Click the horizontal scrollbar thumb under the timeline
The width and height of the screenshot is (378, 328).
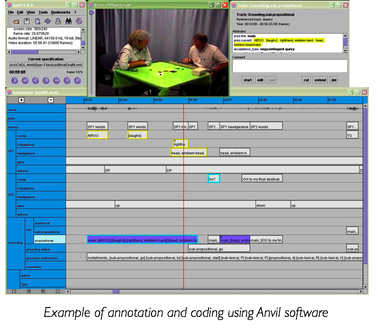(x=115, y=291)
